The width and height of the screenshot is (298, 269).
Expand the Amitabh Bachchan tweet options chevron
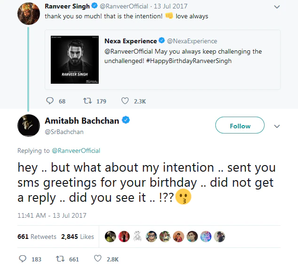(277, 127)
